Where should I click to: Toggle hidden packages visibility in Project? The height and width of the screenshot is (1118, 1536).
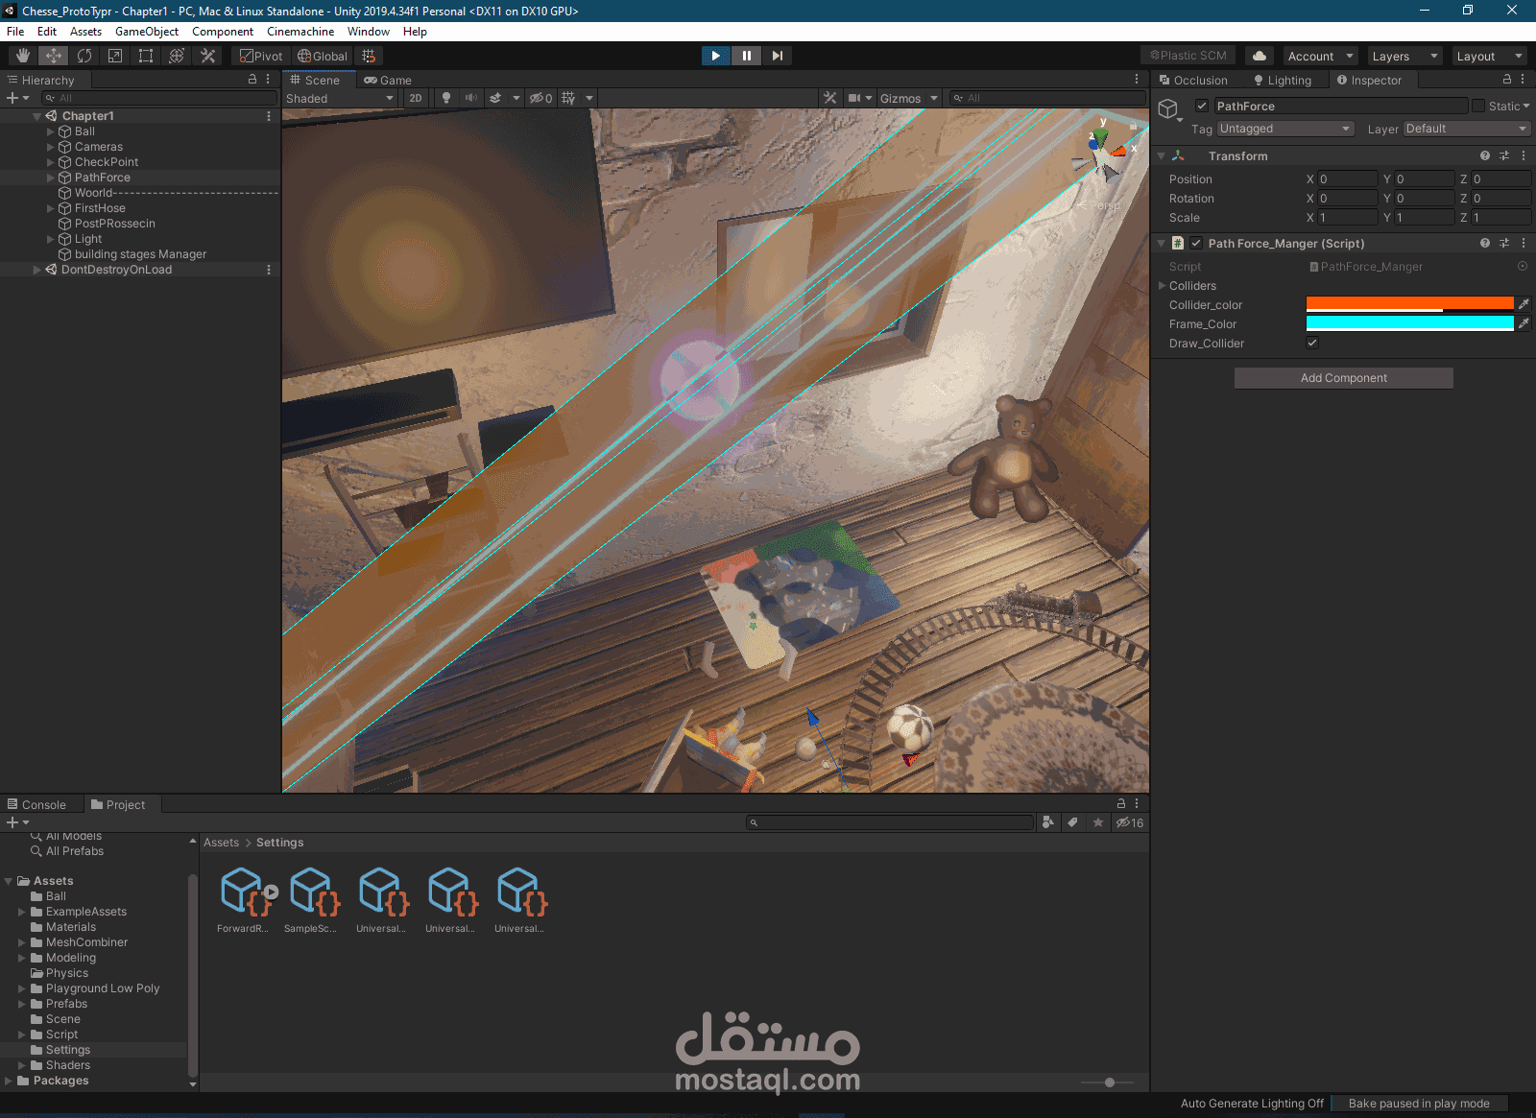(x=1130, y=822)
